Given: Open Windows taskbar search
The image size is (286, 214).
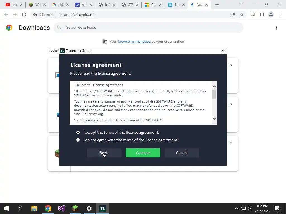Looking at the screenshot, I should pos(20,208).
